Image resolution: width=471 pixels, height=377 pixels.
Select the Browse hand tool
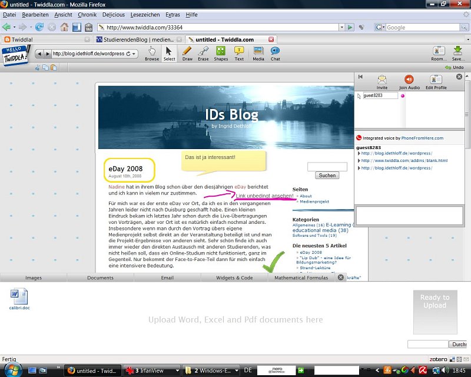coord(152,54)
